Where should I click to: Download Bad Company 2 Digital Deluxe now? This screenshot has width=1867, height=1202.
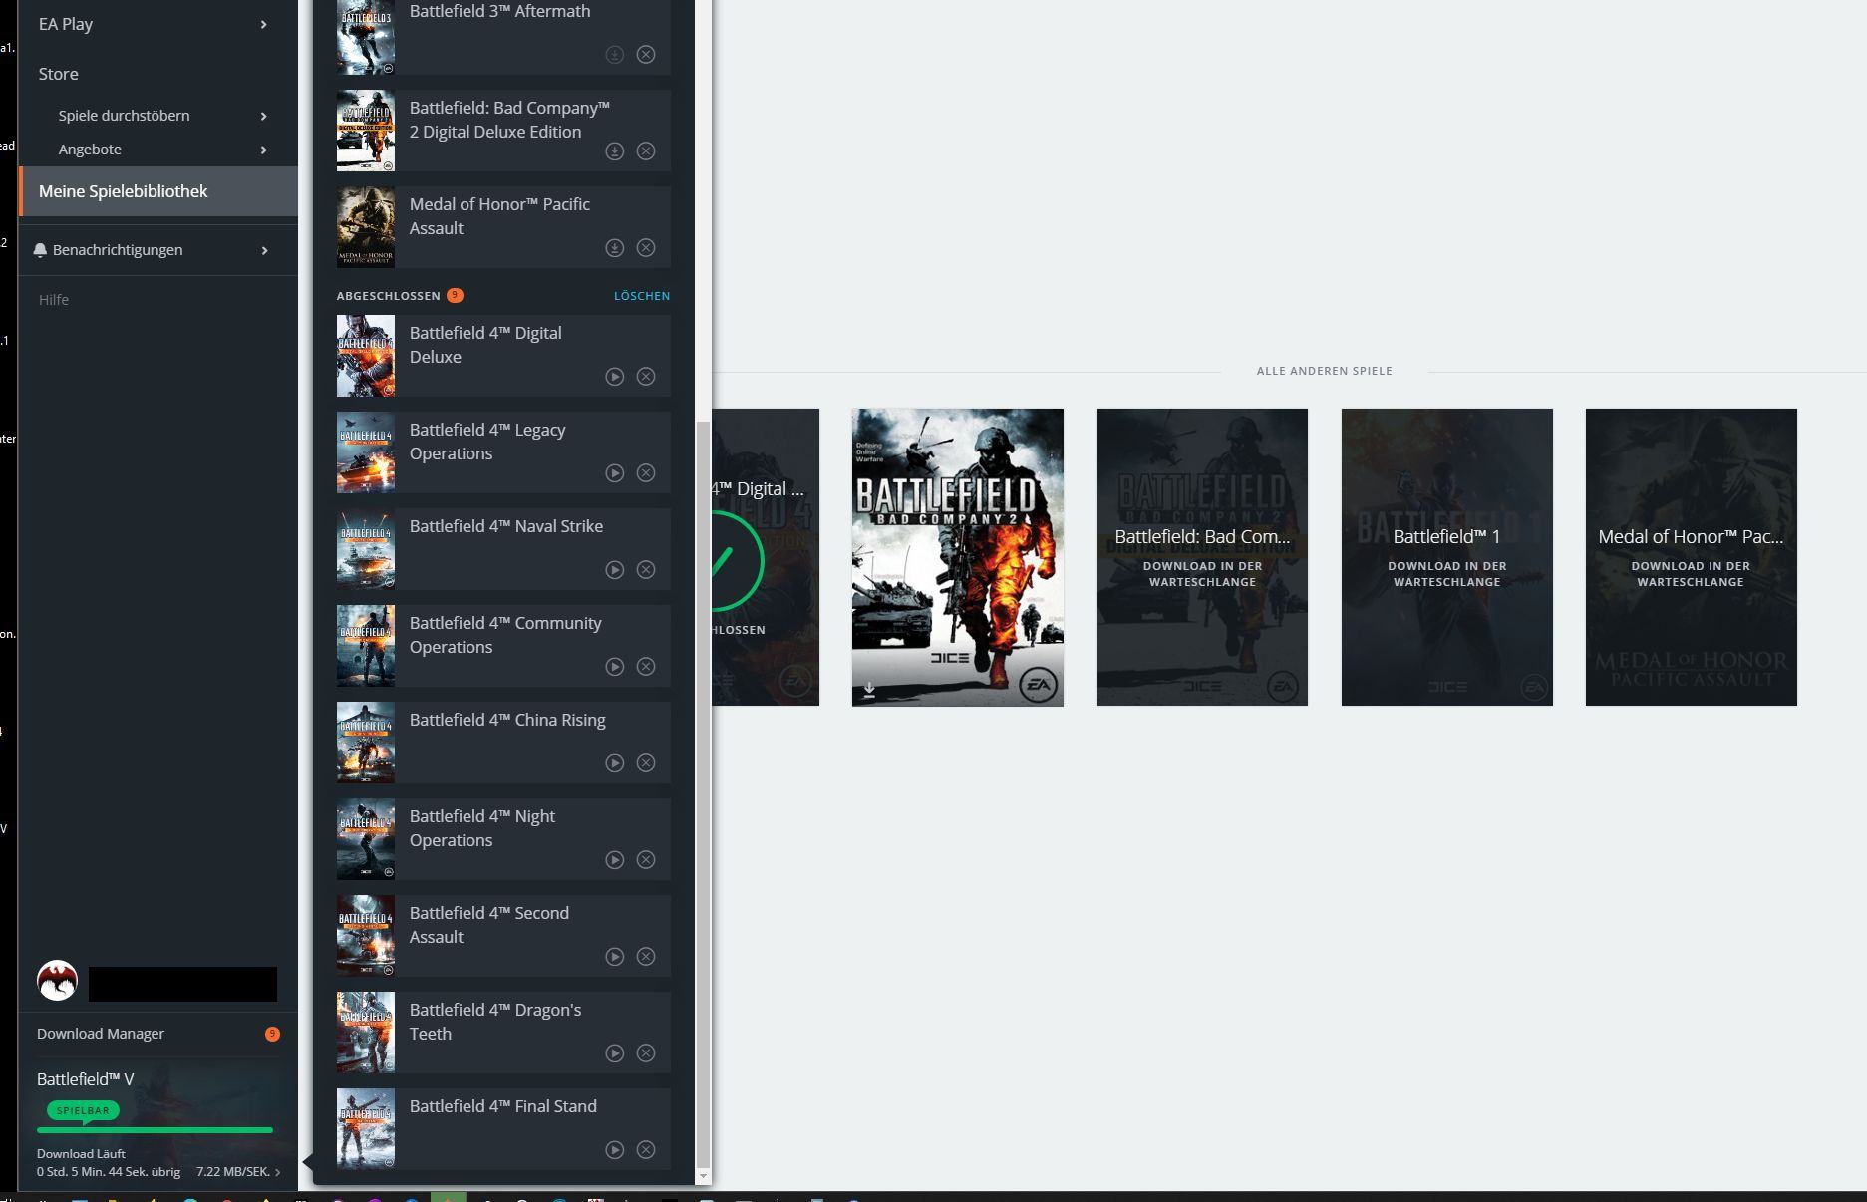click(x=615, y=150)
